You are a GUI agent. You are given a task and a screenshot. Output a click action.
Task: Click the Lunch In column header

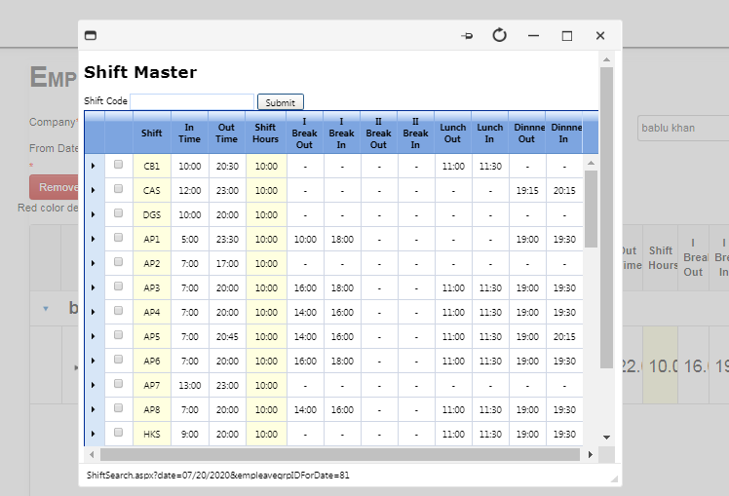click(490, 133)
